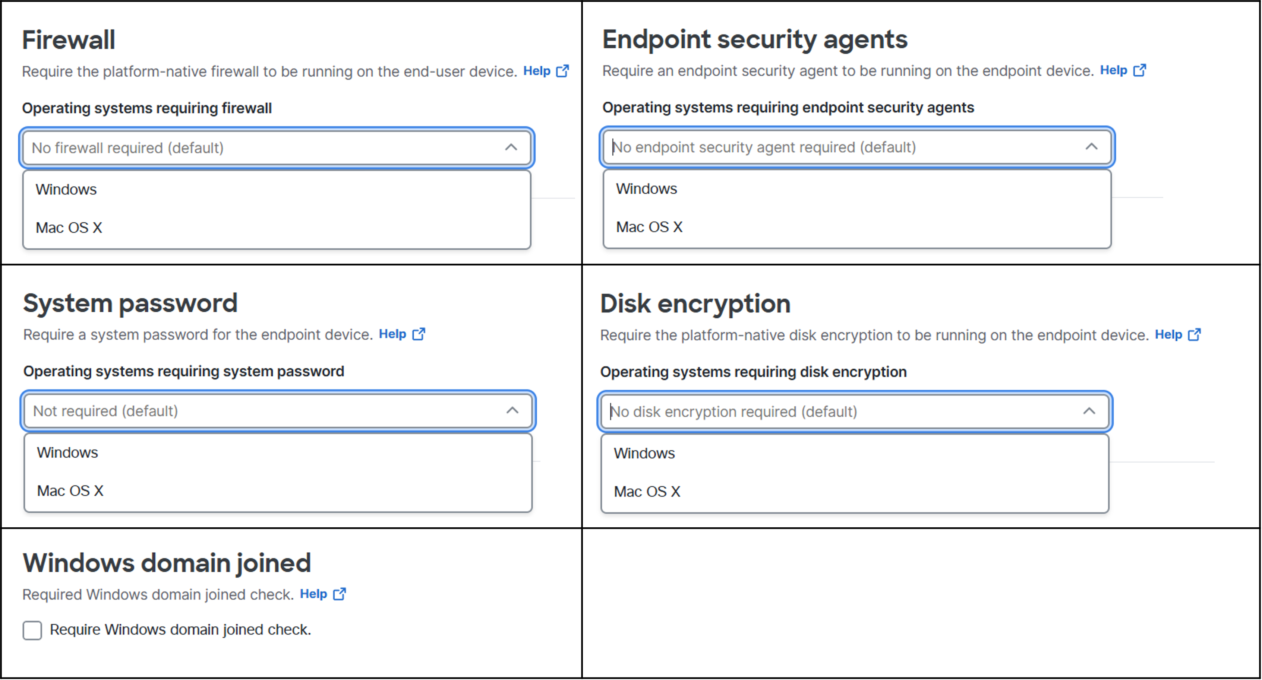This screenshot has height=680, width=1262.
Task: Choose Mac OS X for firewall requirement
Action: click(277, 228)
